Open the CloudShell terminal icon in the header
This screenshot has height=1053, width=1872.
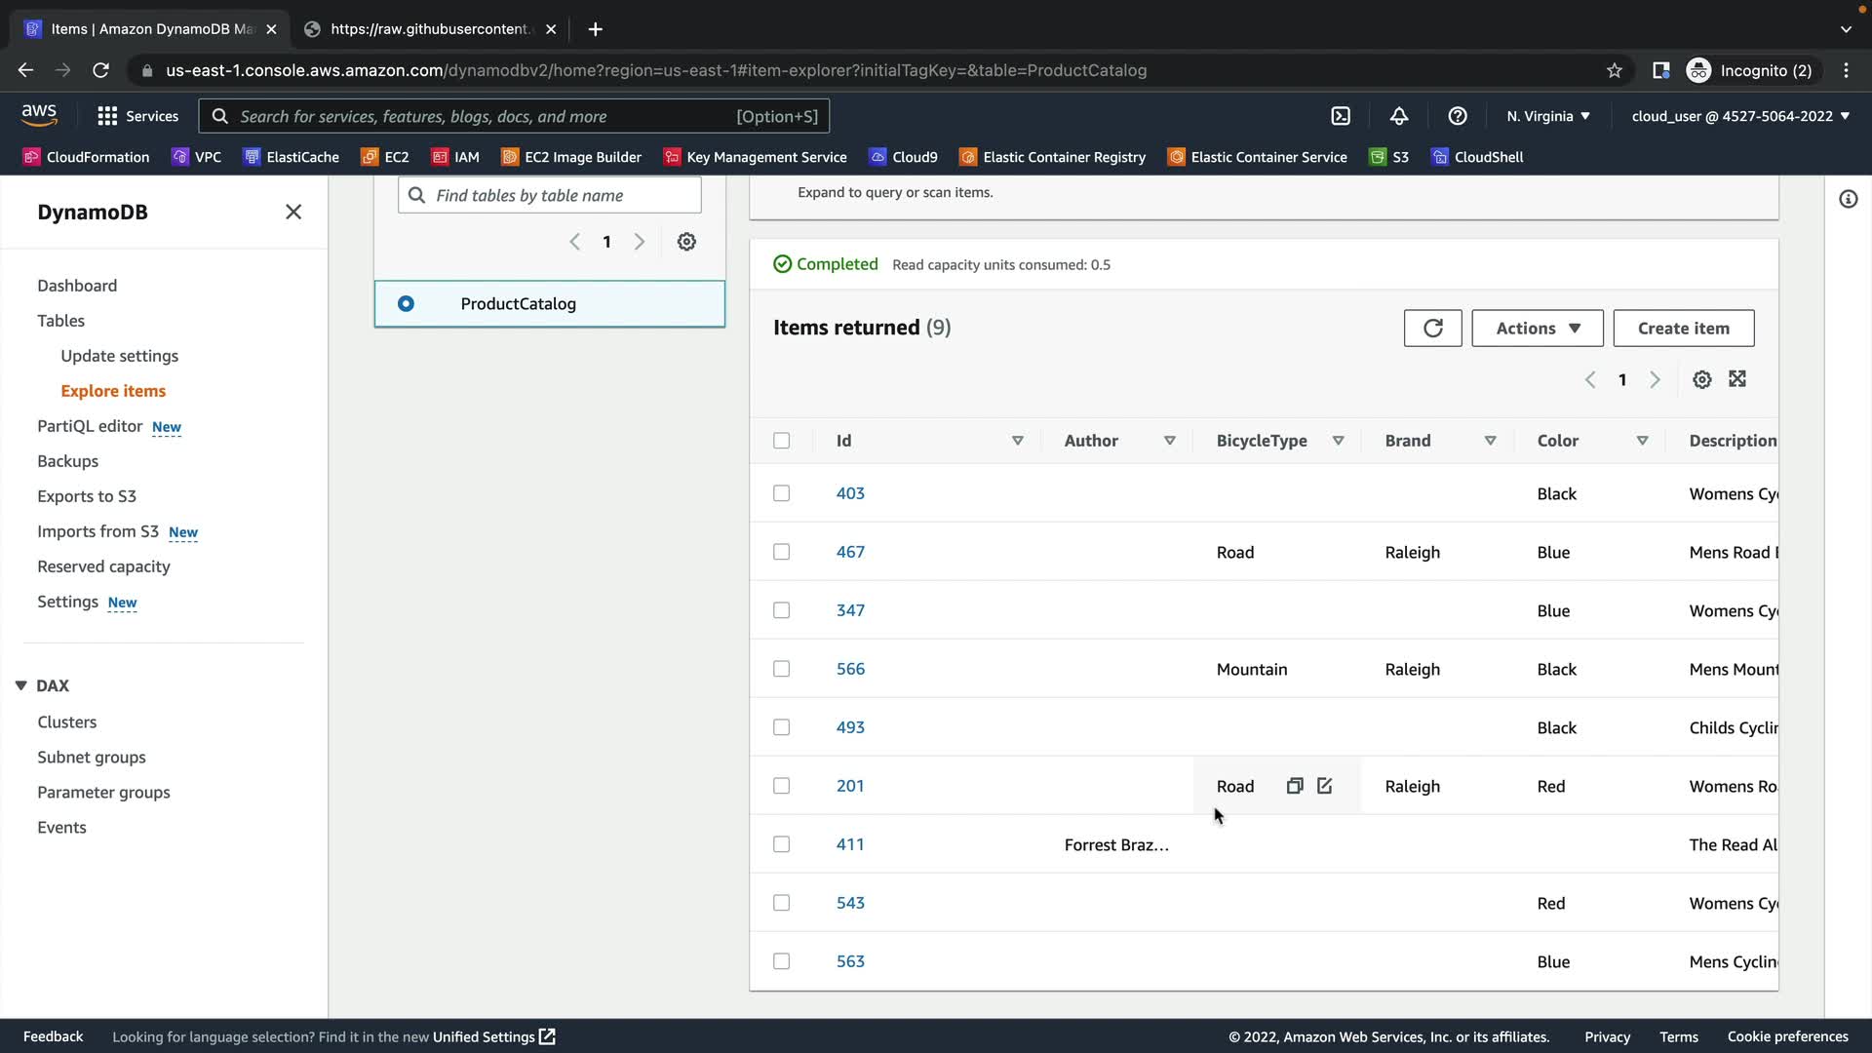pos(1341,116)
